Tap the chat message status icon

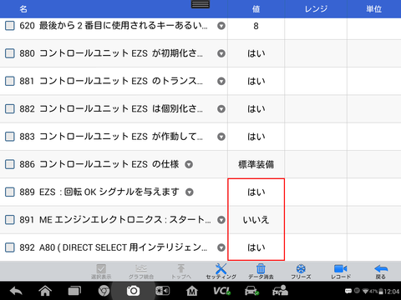348,291
